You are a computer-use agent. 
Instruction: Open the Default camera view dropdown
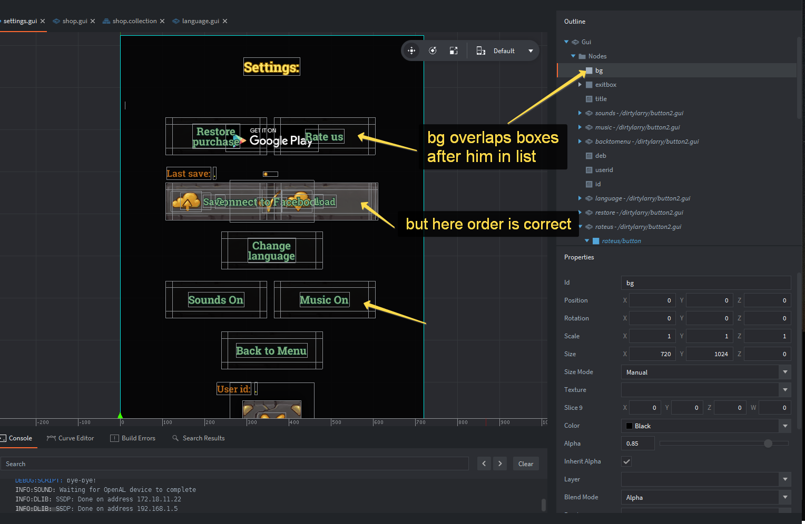pos(531,51)
